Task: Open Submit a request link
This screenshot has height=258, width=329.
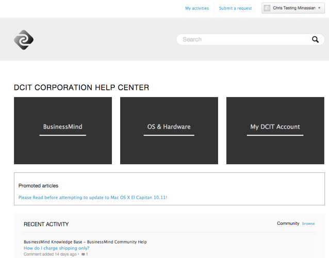Action: pos(235,8)
